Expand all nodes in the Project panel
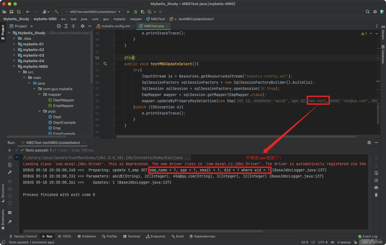The height and width of the screenshot is (245, 386). point(66,26)
